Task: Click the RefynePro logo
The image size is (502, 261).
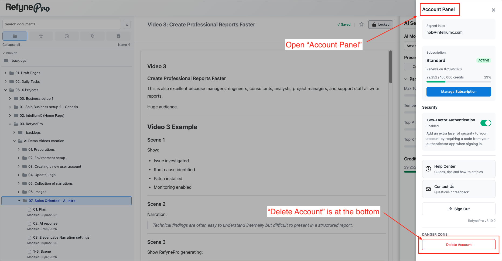Action: (x=28, y=8)
